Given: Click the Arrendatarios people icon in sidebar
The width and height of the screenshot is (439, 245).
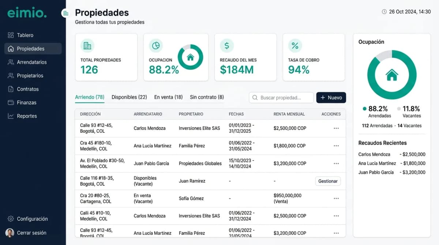Looking at the screenshot, I should pyautogui.click(x=11, y=62).
